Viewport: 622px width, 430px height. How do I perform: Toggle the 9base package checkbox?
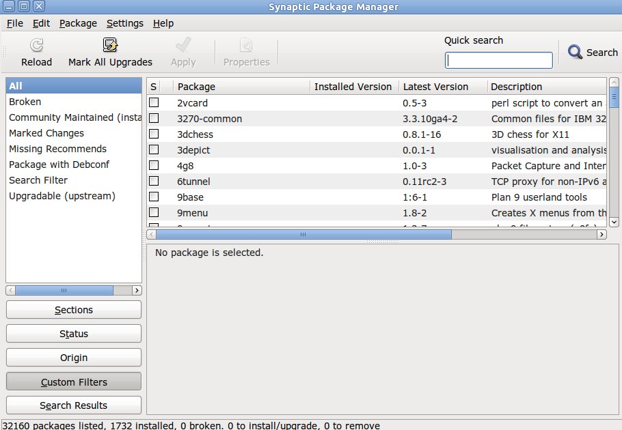click(x=154, y=197)
